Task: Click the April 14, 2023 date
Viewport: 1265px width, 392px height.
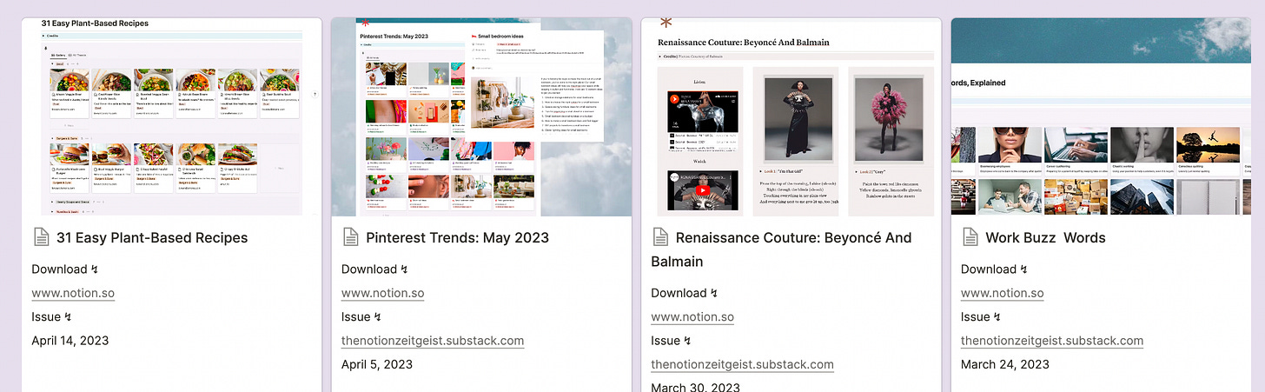Action: [x=70, y=341]
